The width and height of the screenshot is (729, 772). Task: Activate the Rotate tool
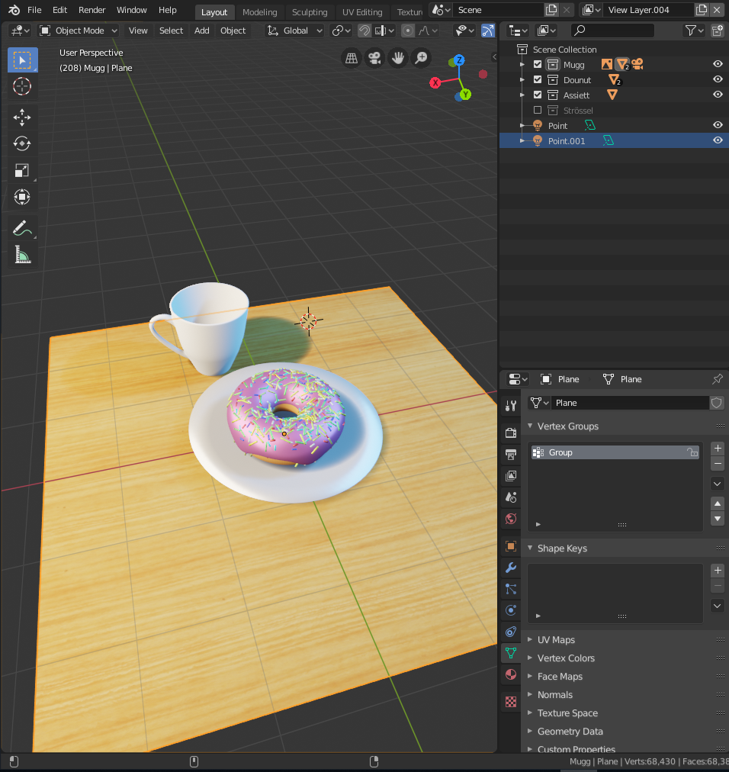[22, 143]
